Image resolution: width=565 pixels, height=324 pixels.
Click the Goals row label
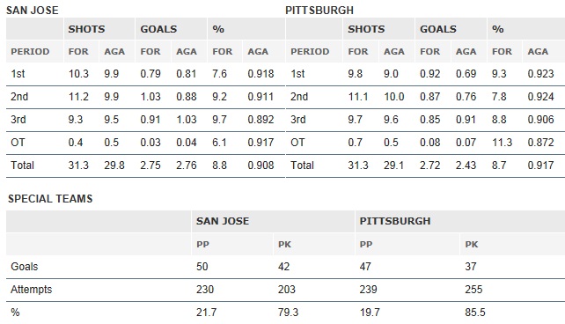click(24, 267)
